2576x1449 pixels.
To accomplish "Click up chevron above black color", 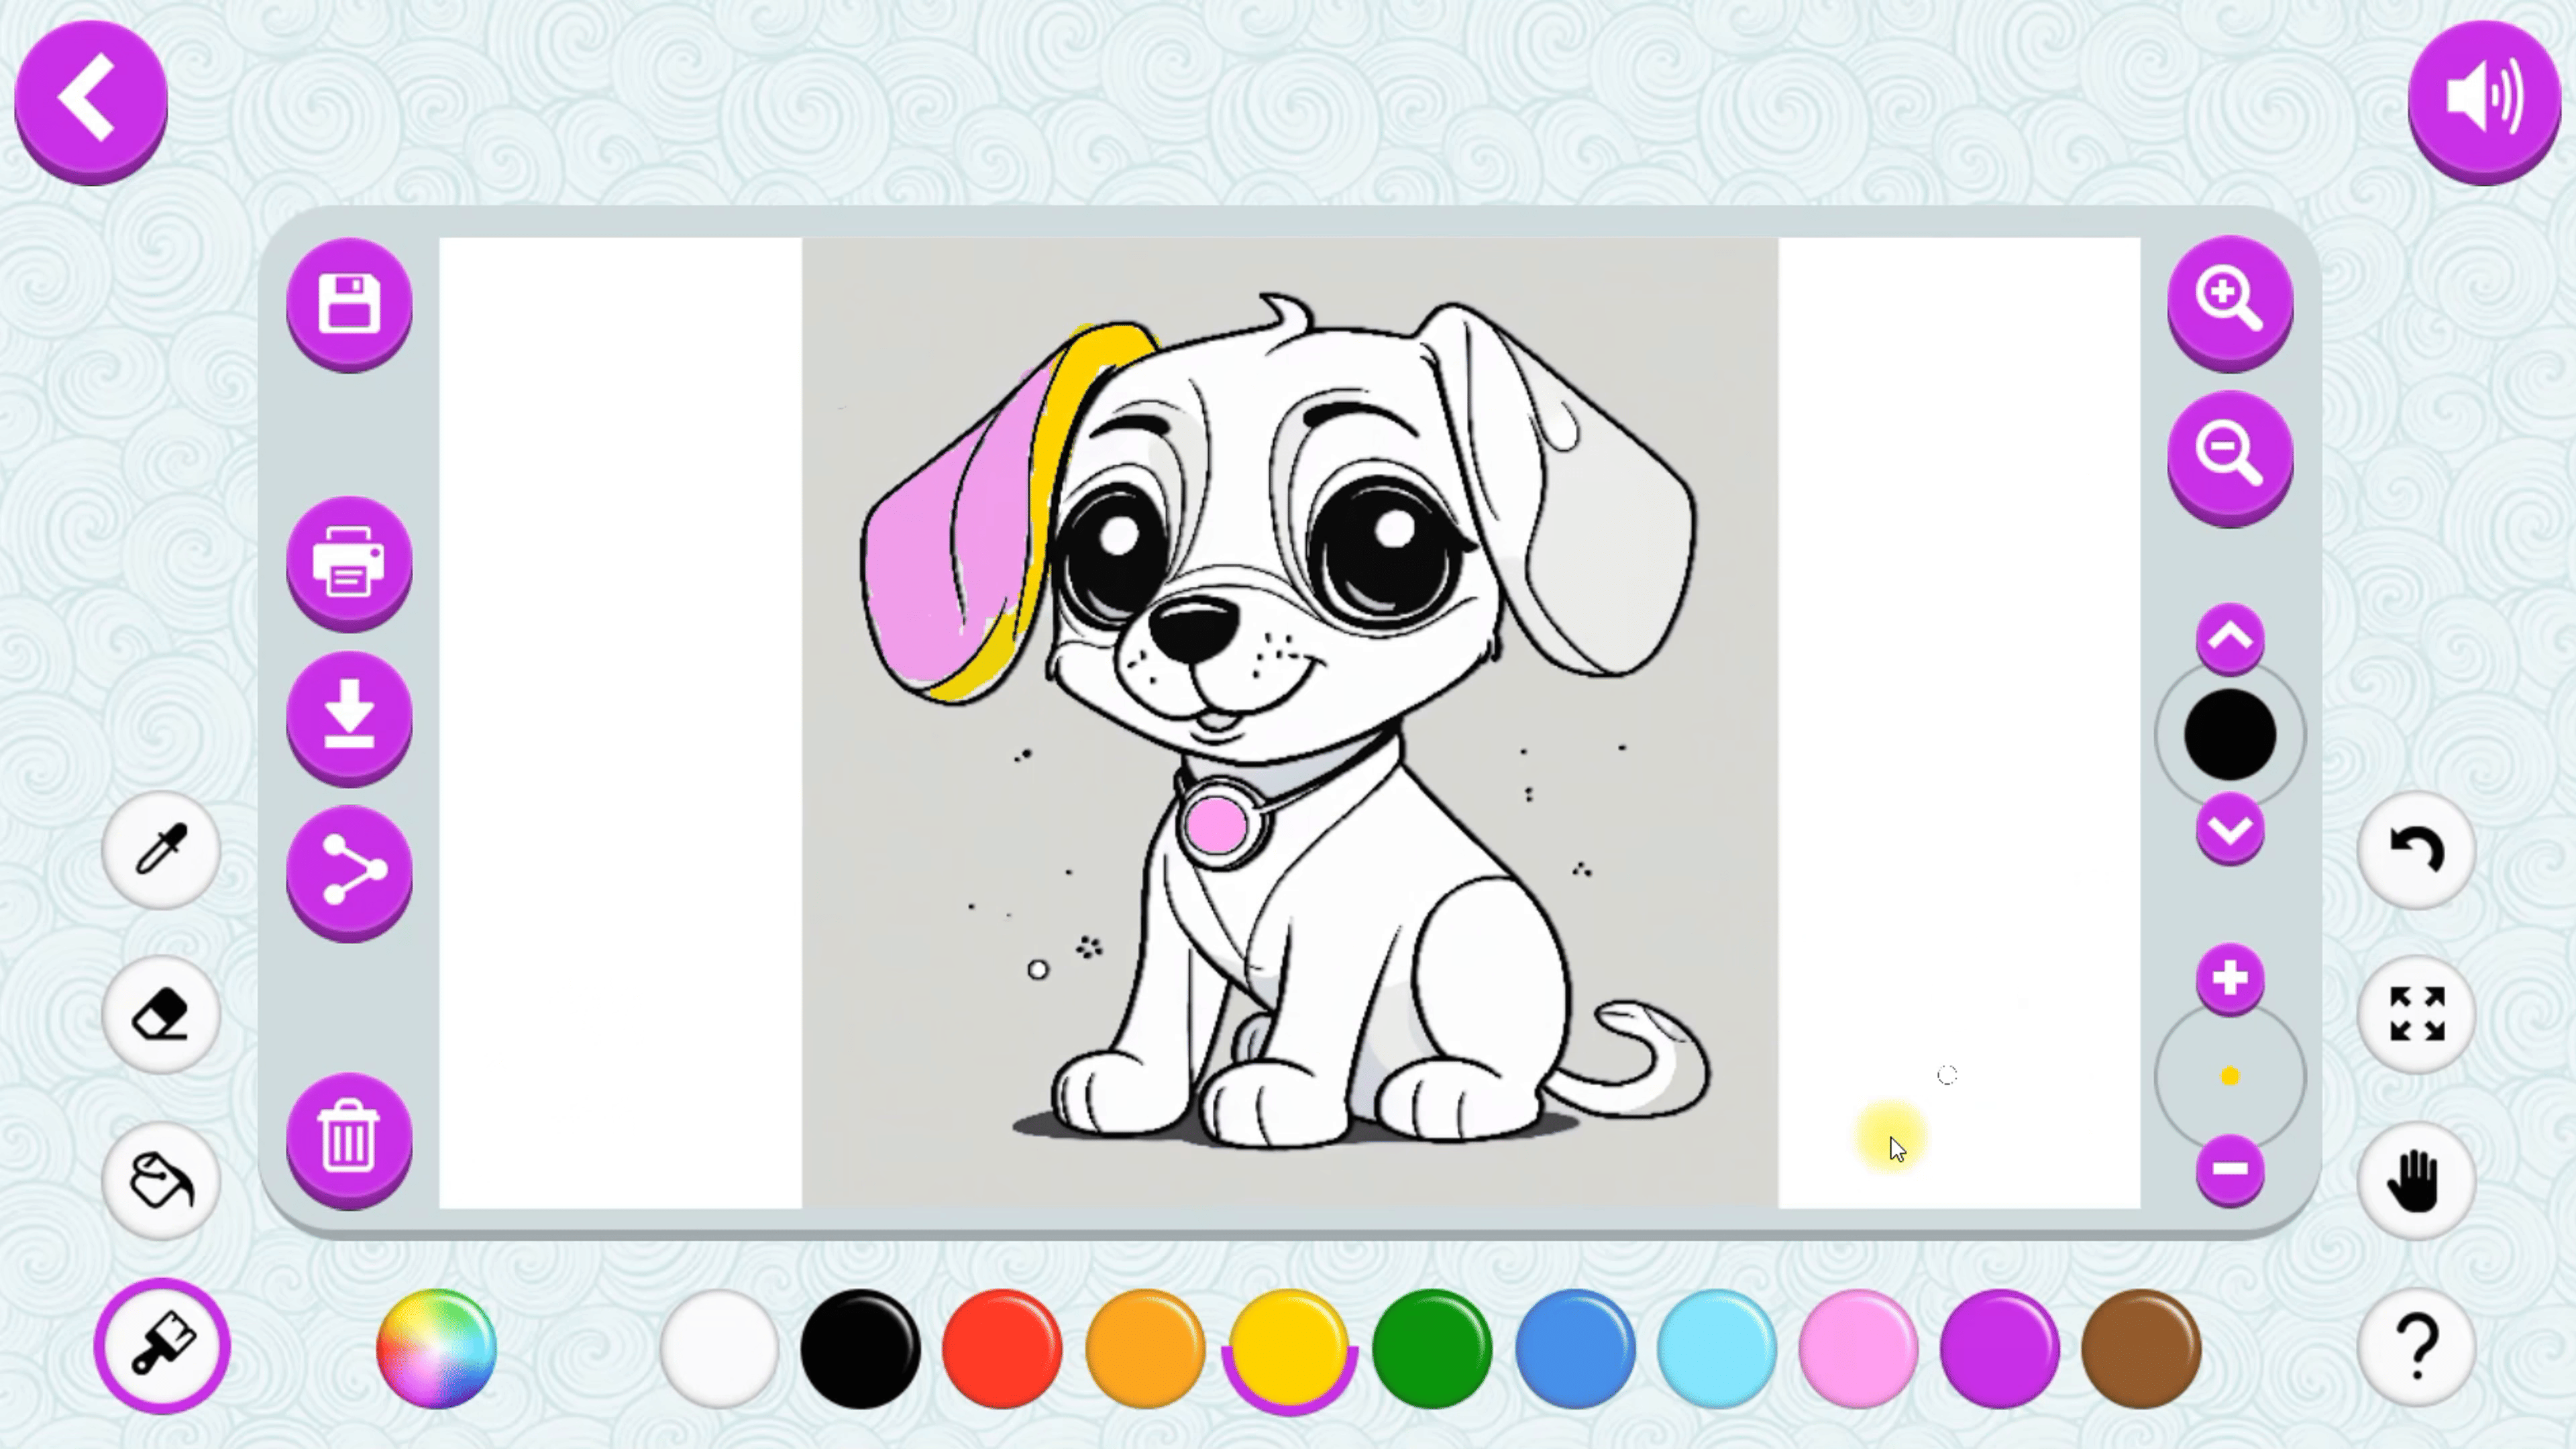I will pos(2229,637).
